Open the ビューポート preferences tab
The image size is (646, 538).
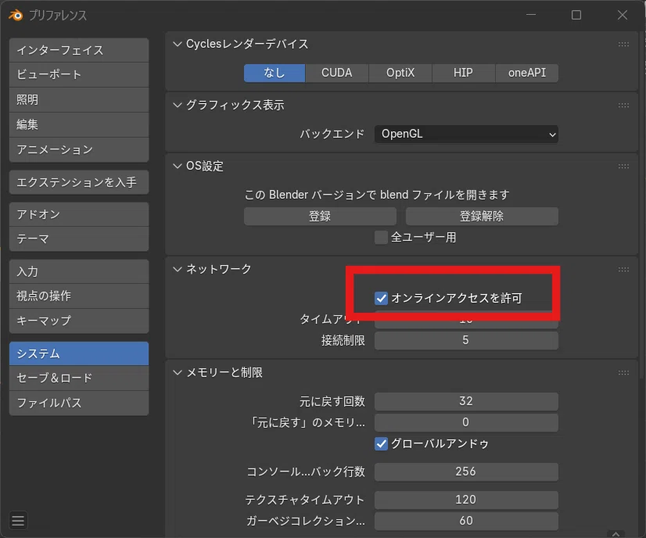pos(79,74)
